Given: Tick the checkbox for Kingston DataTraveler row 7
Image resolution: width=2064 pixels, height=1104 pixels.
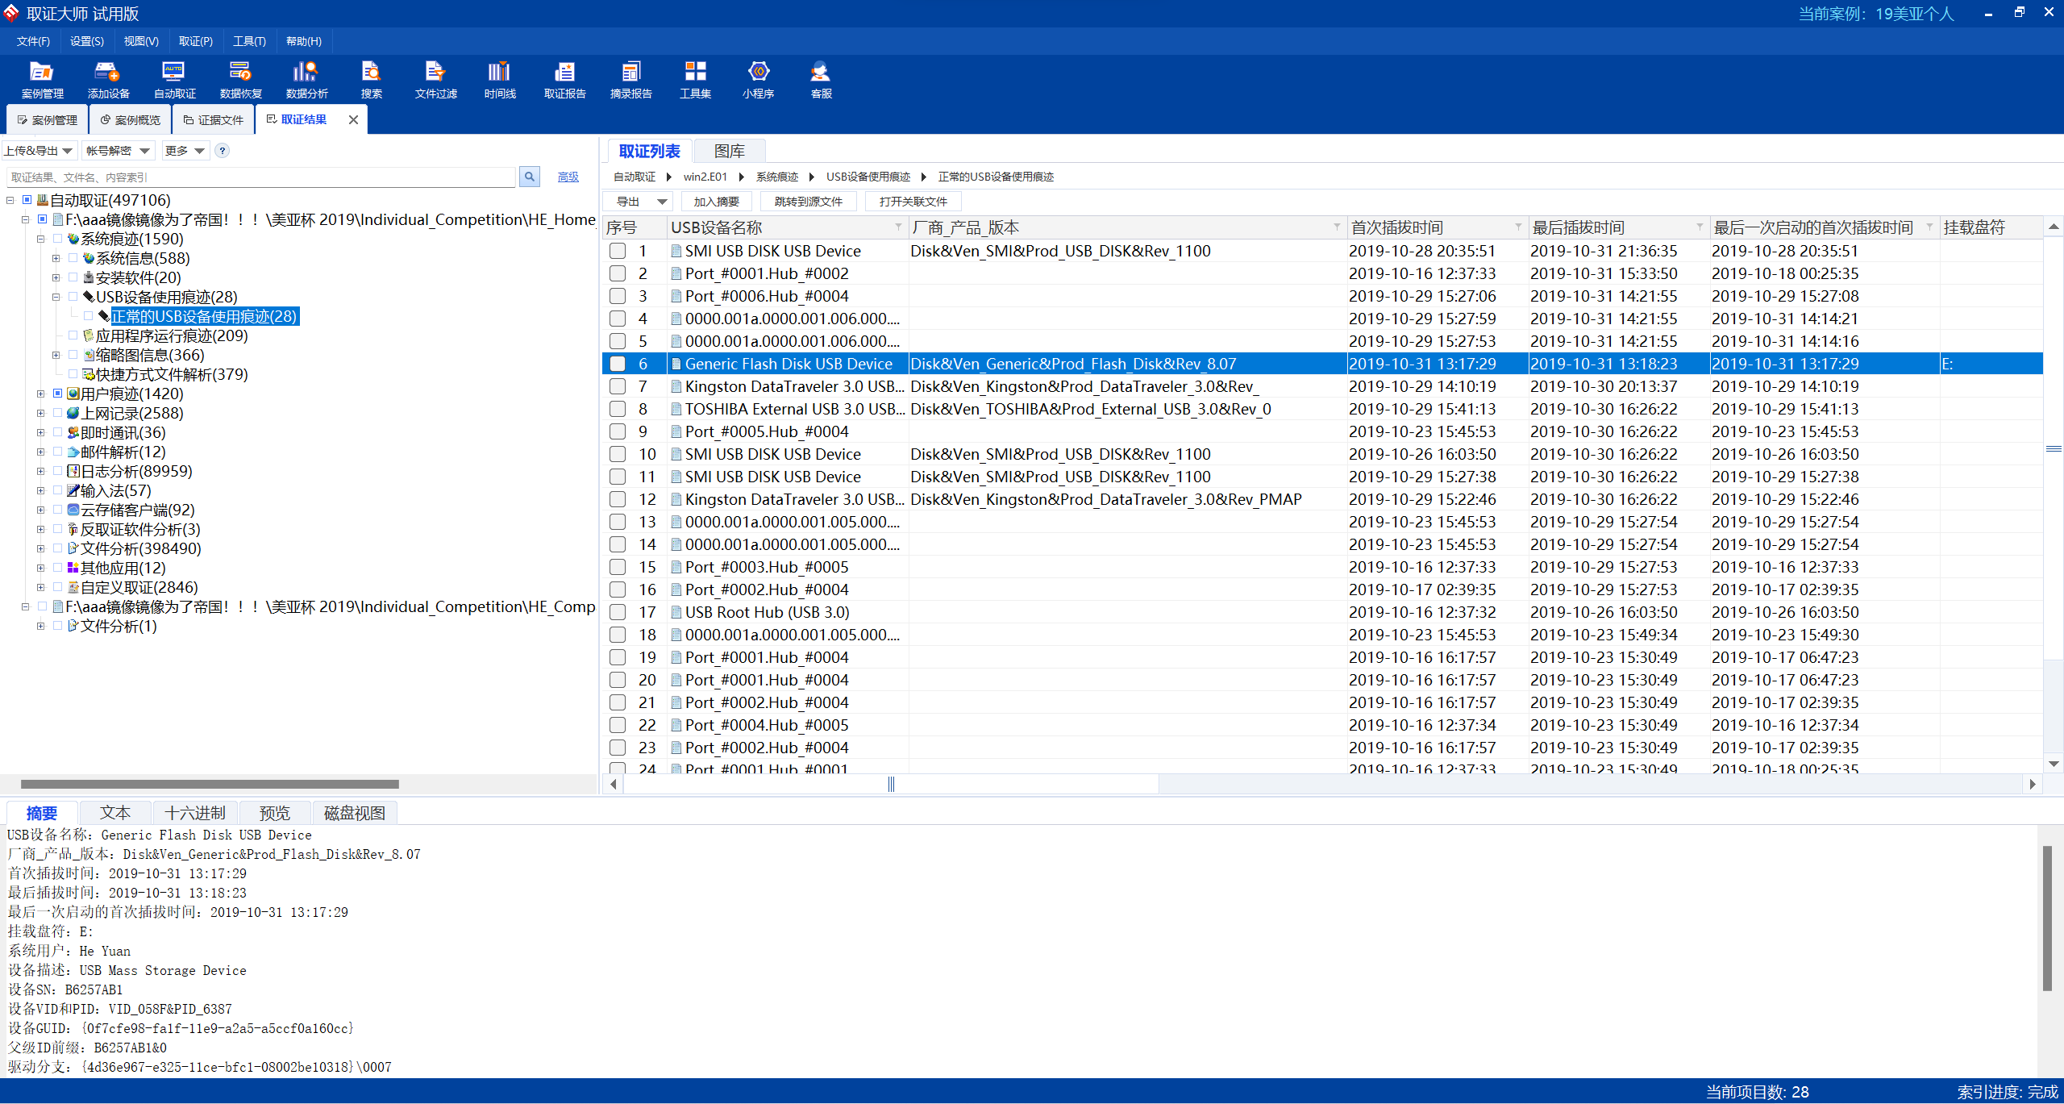Looking at the screenshot, I should [618, 386].
